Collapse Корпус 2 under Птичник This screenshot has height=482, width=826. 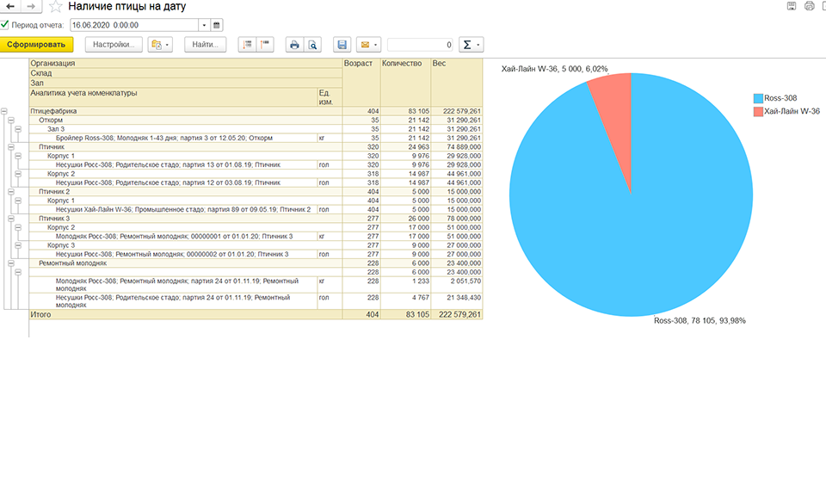click(18, 174)
